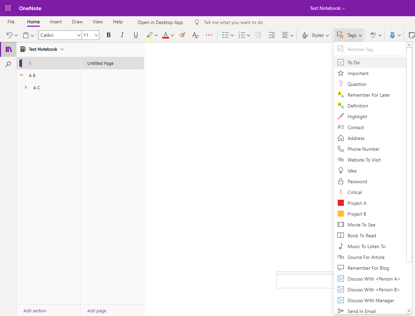
Task: Collapse the A B section group
Action: (21, 75)
